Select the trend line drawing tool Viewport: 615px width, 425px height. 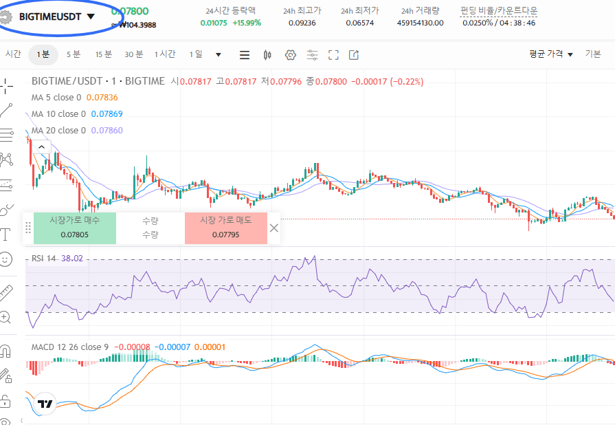(6, 111)
